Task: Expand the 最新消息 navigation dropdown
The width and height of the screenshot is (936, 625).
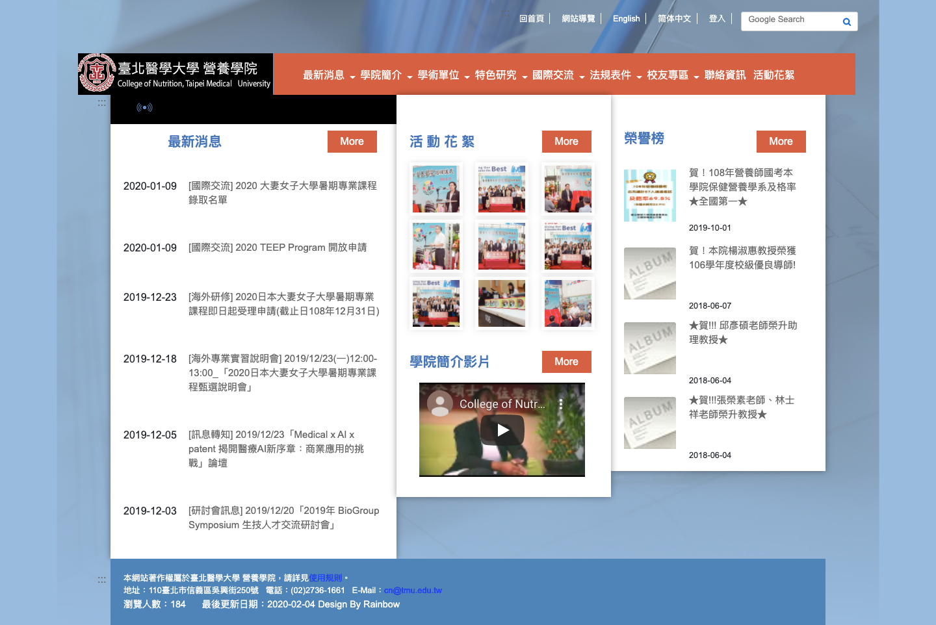Action: [329, 75]
